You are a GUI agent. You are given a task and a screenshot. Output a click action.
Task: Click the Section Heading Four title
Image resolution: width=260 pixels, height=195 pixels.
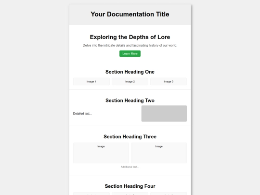130,186
